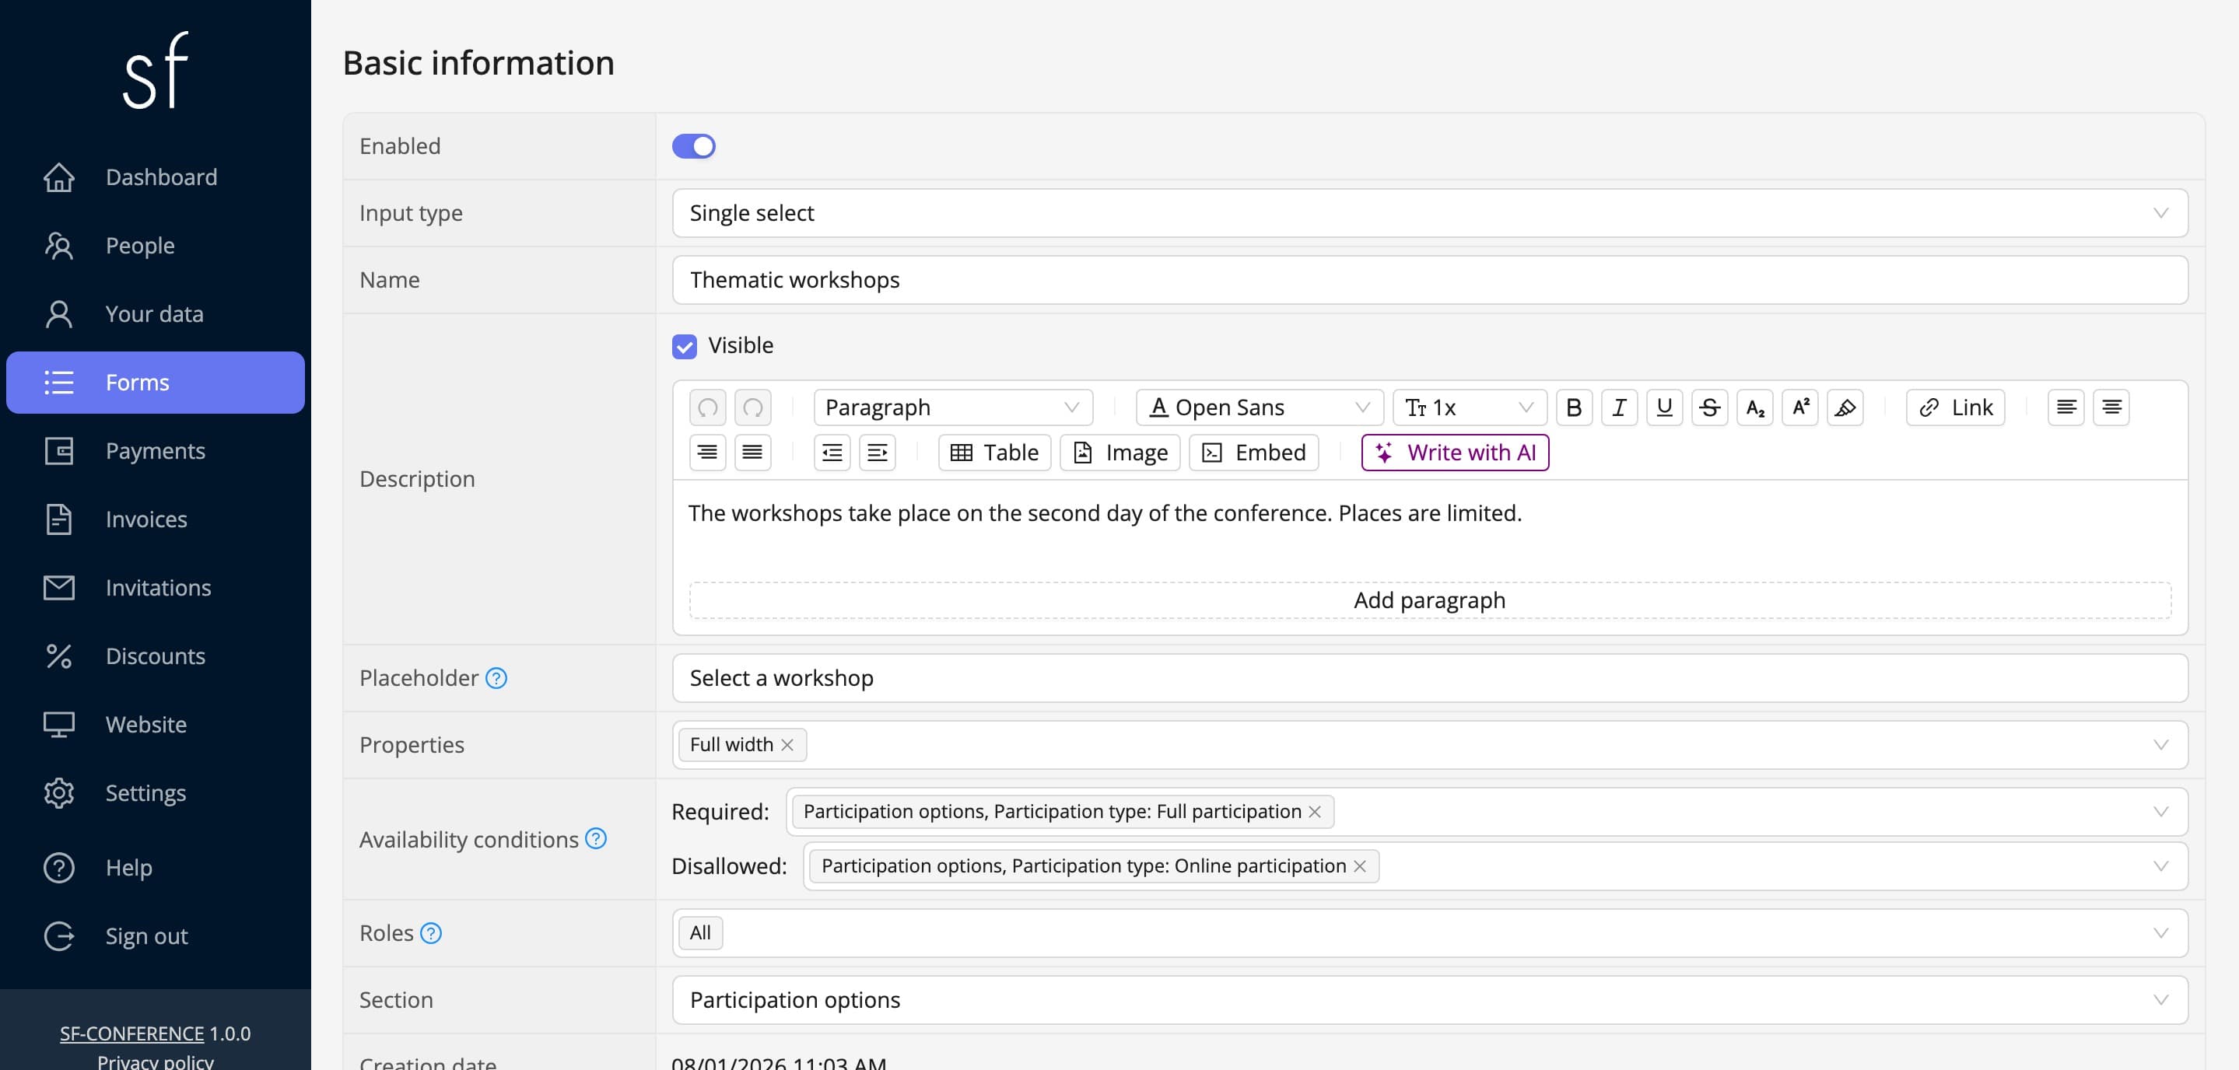Insert a Table in the description

coord(995,453)
